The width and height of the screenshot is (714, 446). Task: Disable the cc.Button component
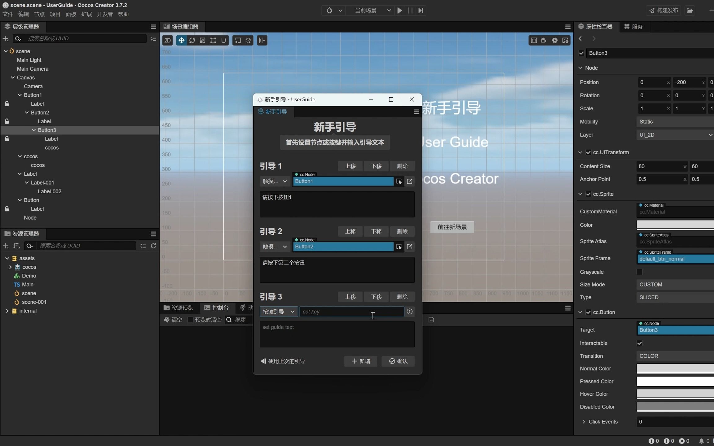[588, 312]
